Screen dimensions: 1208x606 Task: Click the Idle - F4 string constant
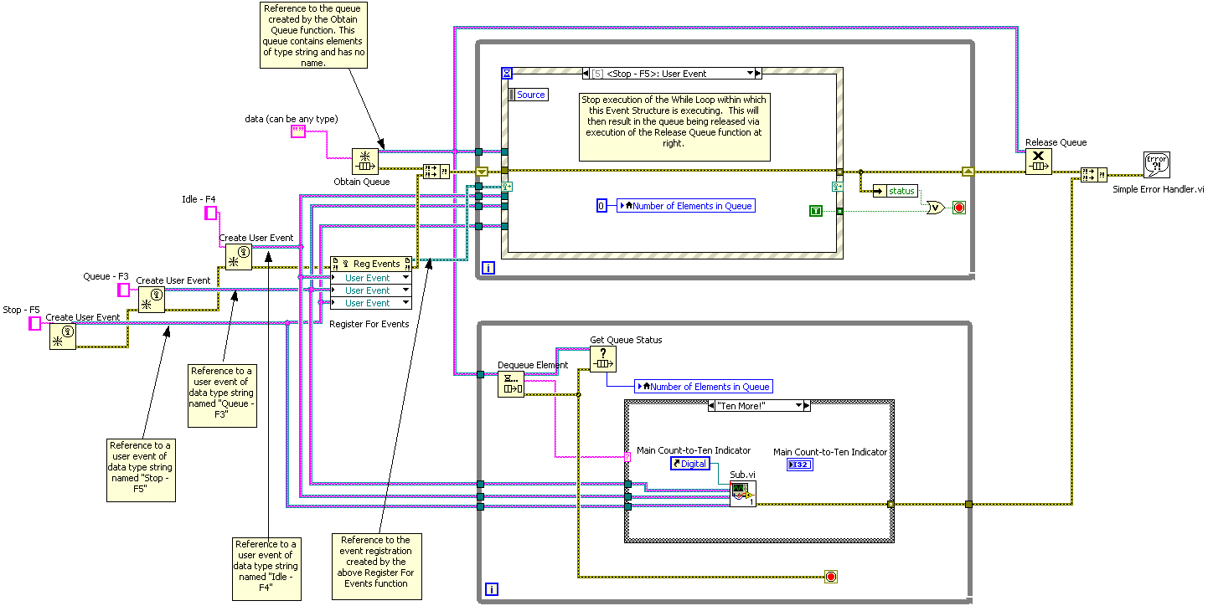211,213
